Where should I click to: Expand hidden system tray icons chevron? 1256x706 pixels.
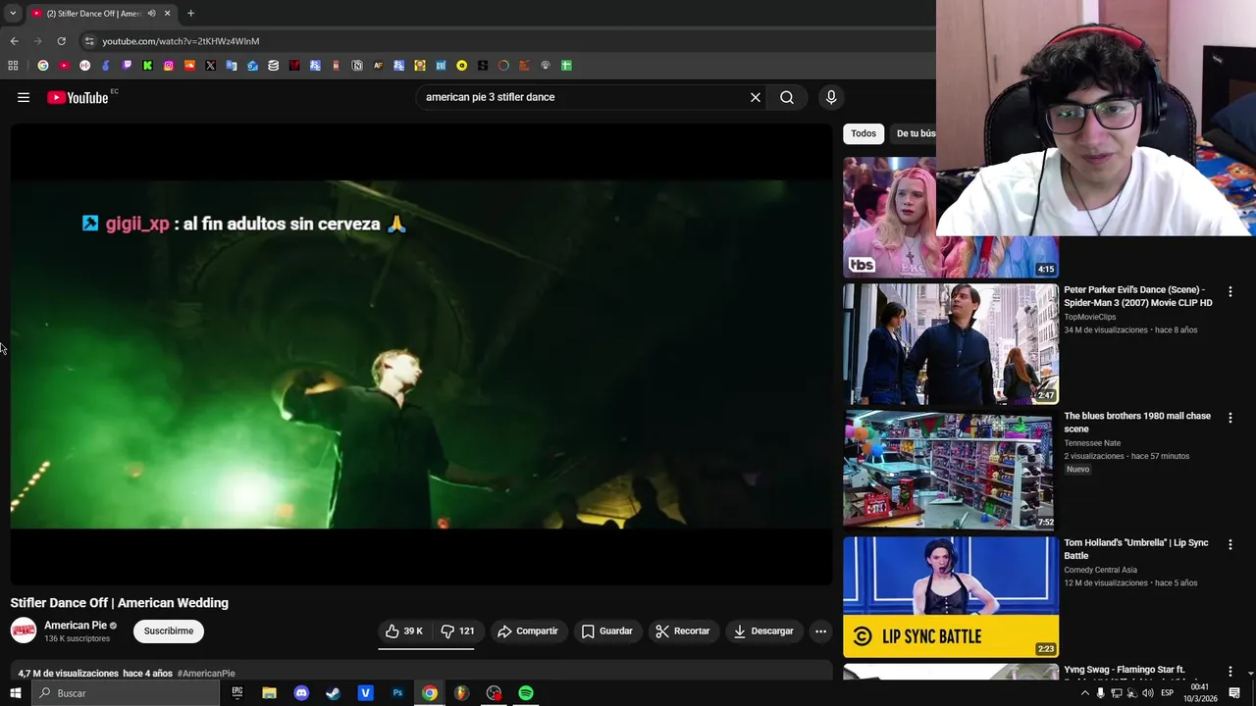[x=1084, y=693]
